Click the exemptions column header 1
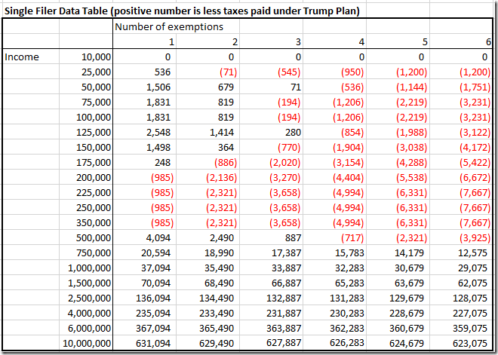498x355 pixels. pos(145,42)
